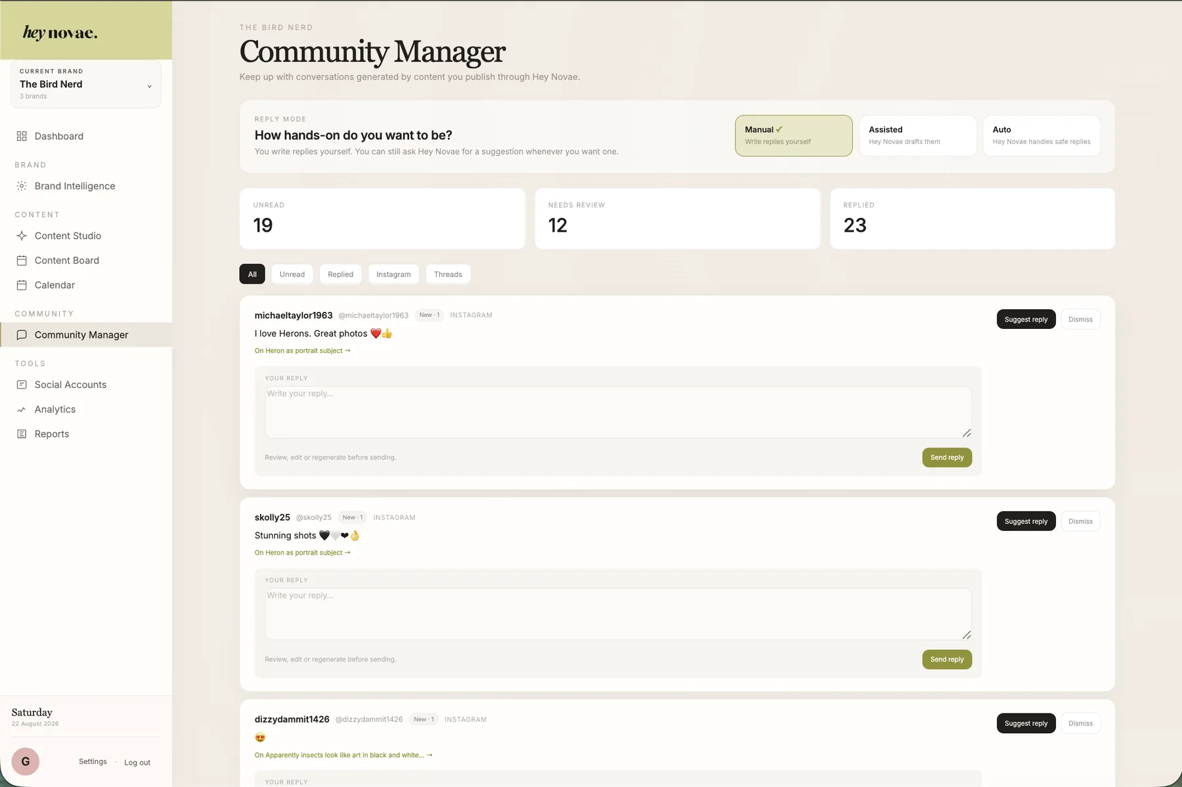Click the Dashboard grid icon

[22, 136]
